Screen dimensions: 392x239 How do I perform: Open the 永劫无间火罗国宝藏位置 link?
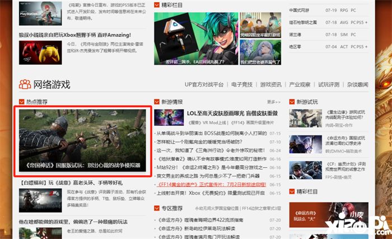[x=217, y=208]
